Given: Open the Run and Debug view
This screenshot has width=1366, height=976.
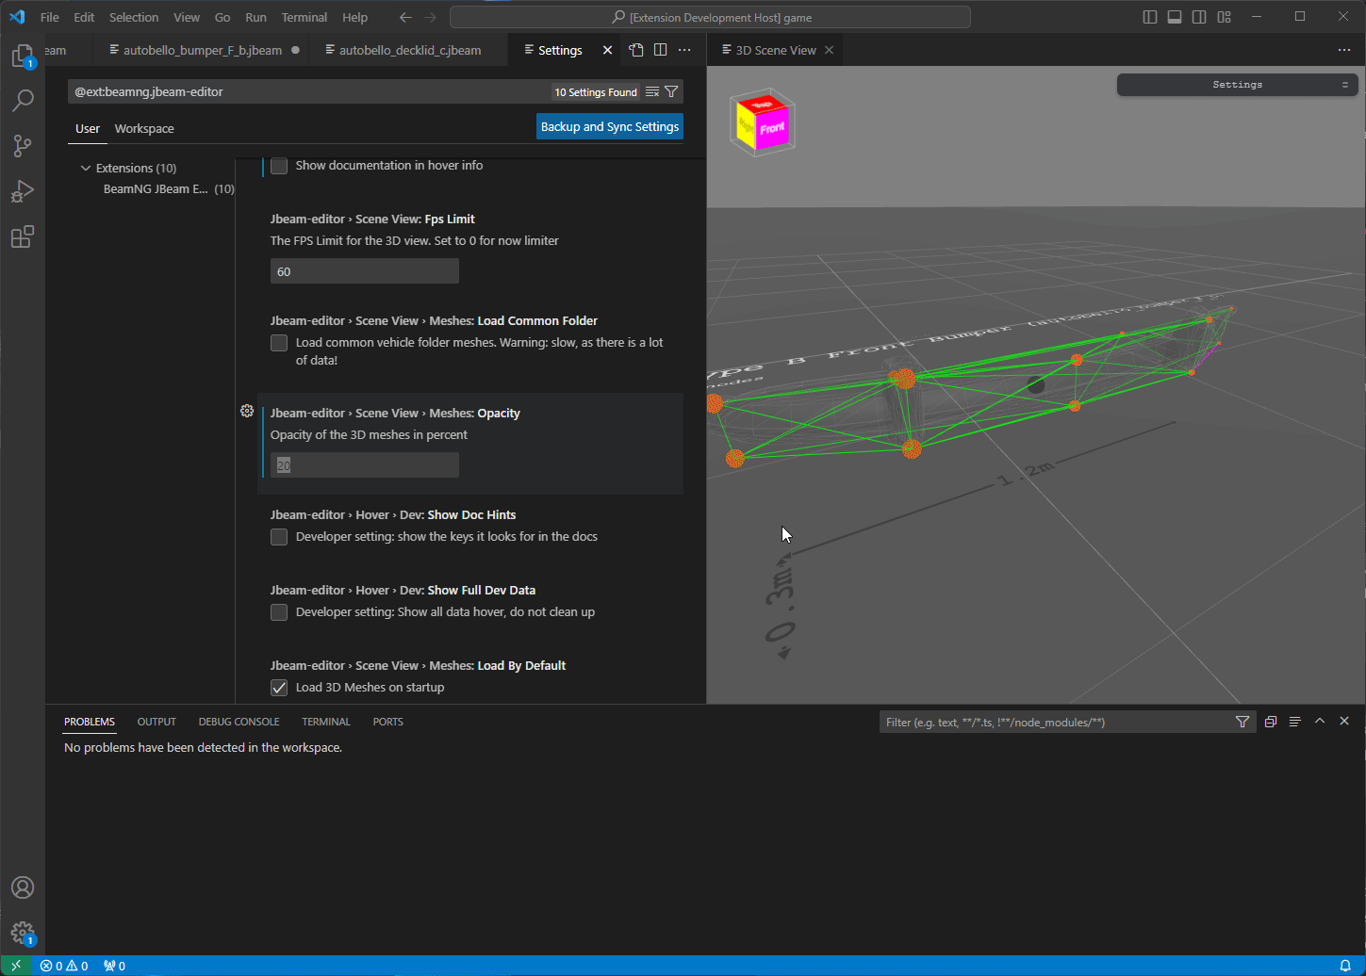Looking at the screenshot, I should pos(23,190).
